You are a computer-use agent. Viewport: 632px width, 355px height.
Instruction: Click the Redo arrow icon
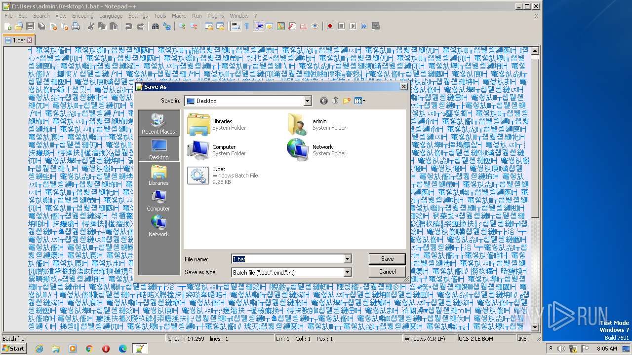(140, 26)
